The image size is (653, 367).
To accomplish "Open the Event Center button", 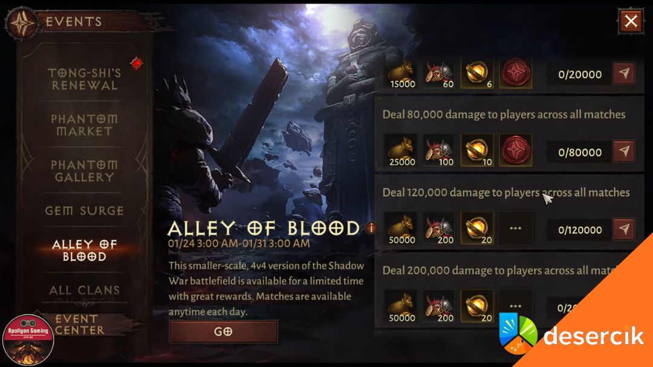I will (x=80, y=325).
